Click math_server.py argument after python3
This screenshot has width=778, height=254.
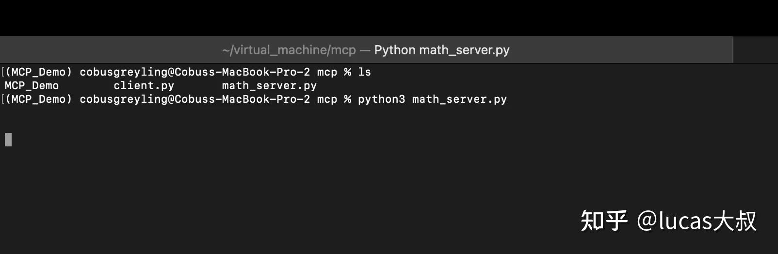[x=459, y=99]
